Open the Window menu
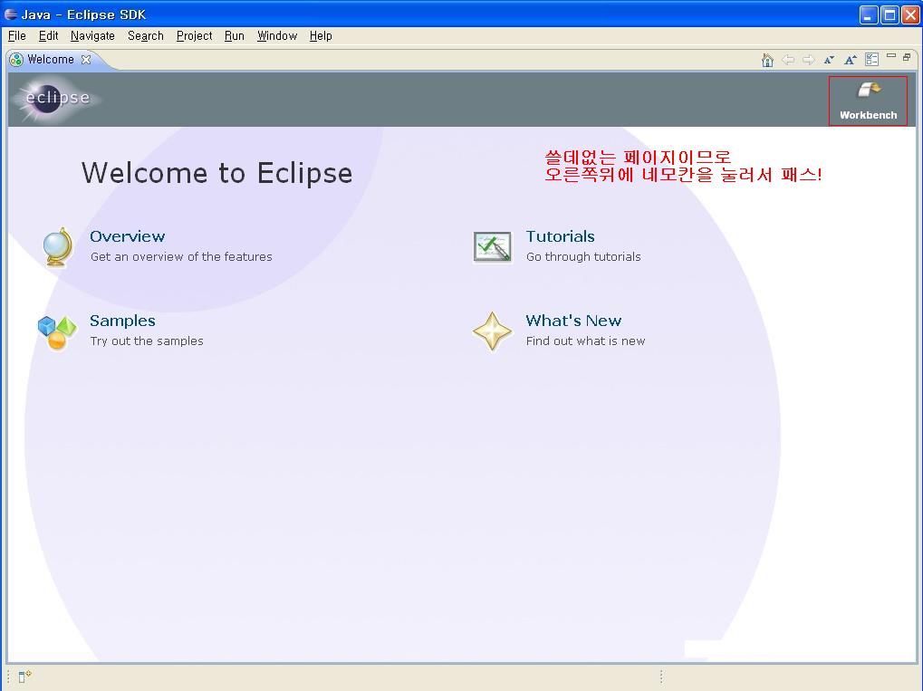This screenshot has width=923, height=691. pyautogui.click(x=277, y=36)
